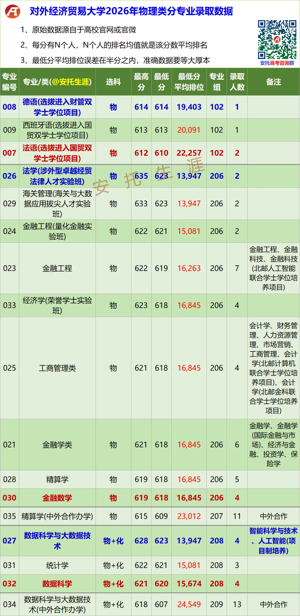This screenshot has width=300, height=616.
Task: Select 金融数学 major name
Action: point(57,498)
